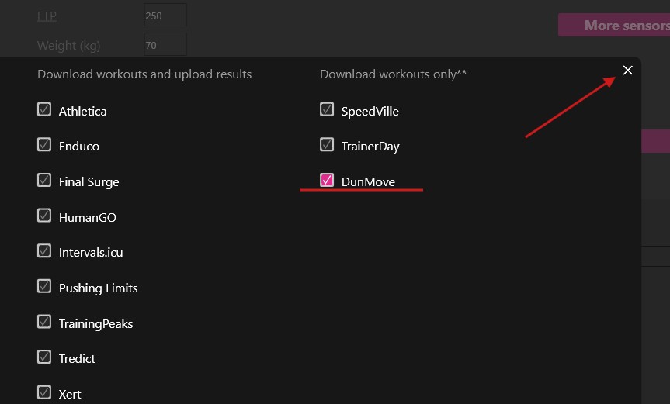Click the Xert label text
670x404 pixels.
[x=70, y=394]
